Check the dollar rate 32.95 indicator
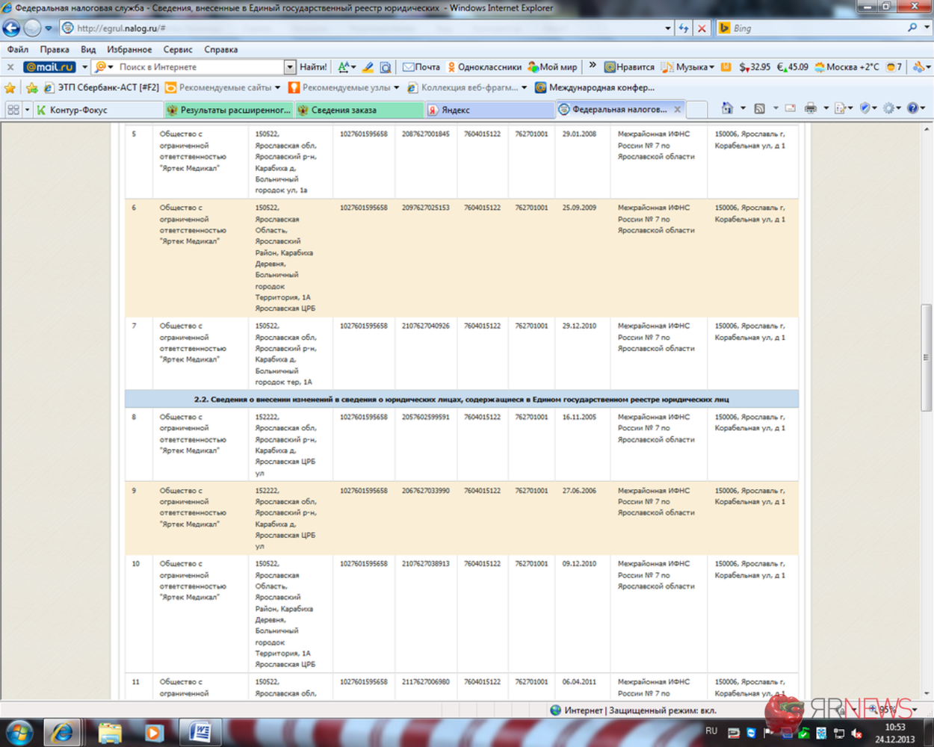The image size is (934, 747). point(755,67)
